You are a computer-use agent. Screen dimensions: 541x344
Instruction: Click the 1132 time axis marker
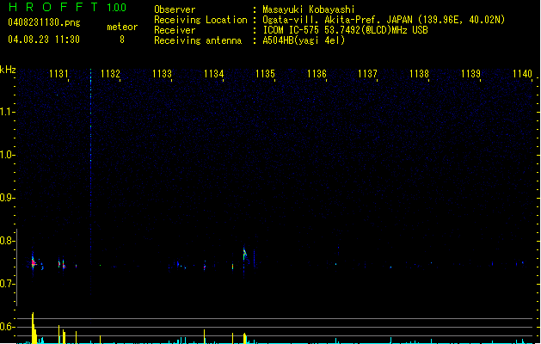pos(110,74)
